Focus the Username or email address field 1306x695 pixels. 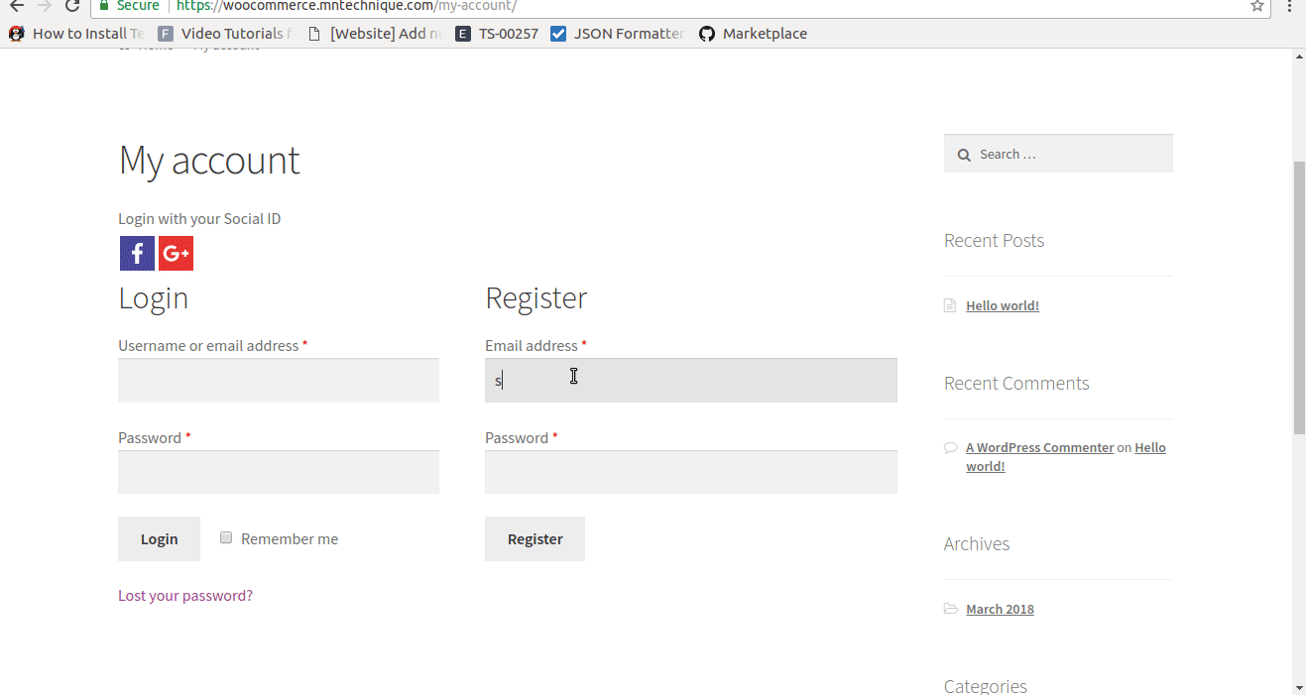pos(279,381)
